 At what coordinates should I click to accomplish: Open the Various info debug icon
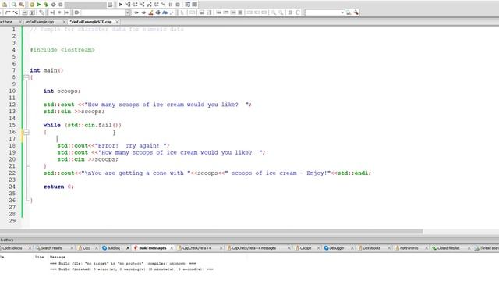194,5
